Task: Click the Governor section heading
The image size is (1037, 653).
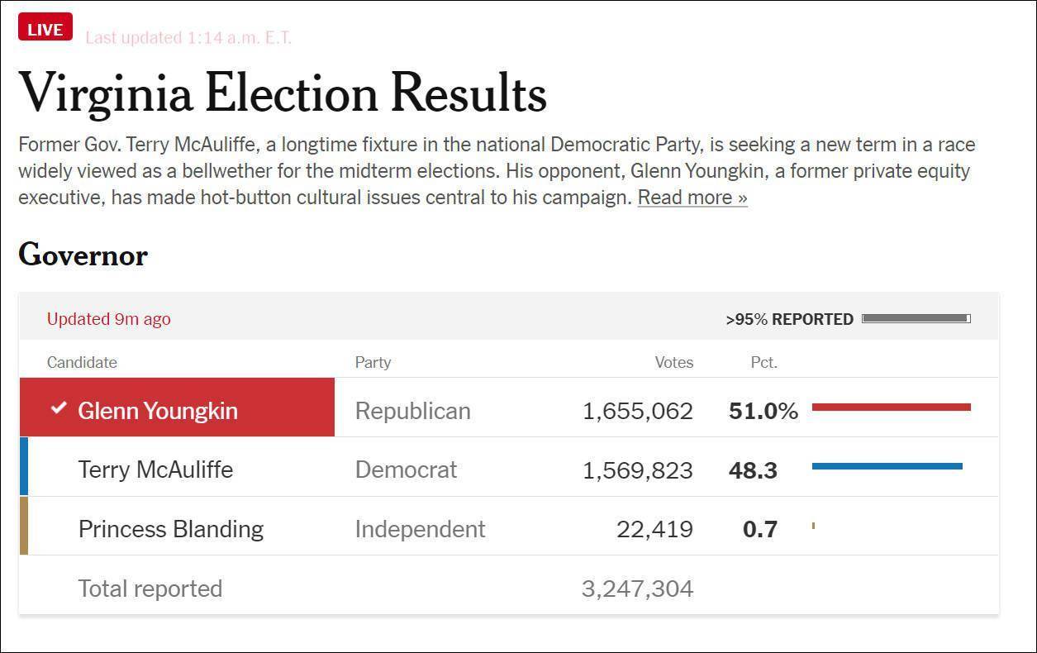Action: coord(83,255)
